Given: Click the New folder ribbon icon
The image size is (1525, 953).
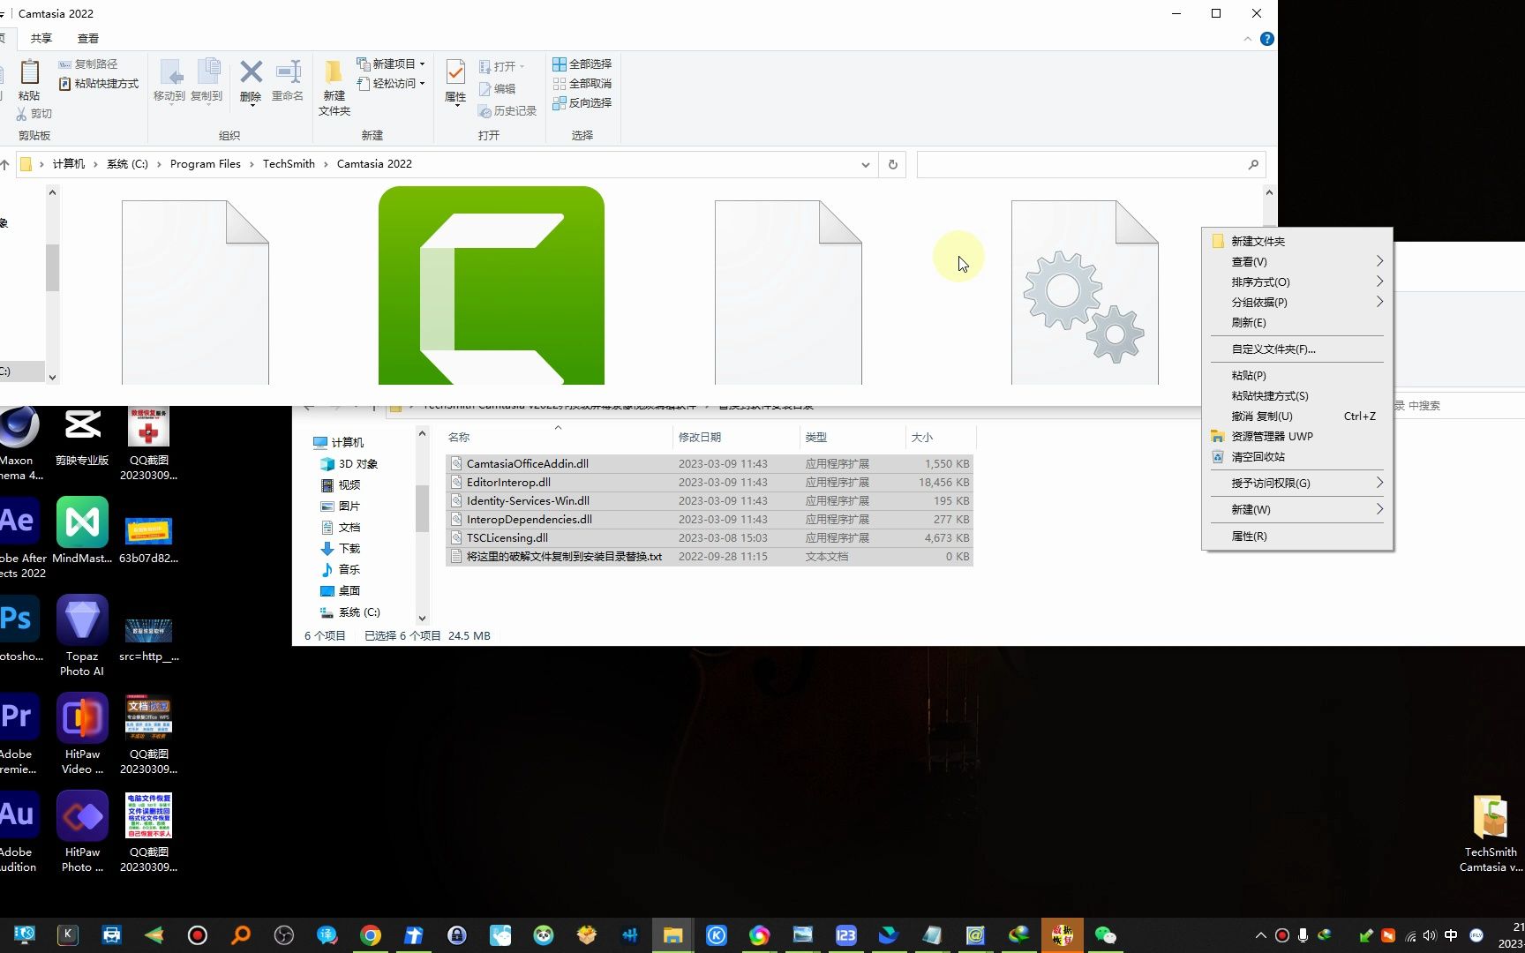Looking at the screenshot, I should (x=334, y=87).
